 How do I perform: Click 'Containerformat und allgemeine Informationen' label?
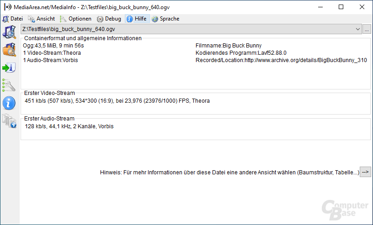pos(83,38)
